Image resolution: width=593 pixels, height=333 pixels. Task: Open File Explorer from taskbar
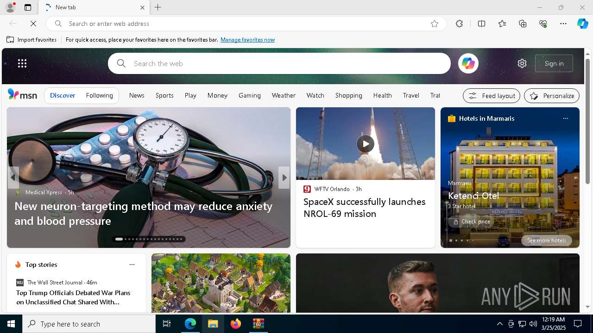coord(213,324)
